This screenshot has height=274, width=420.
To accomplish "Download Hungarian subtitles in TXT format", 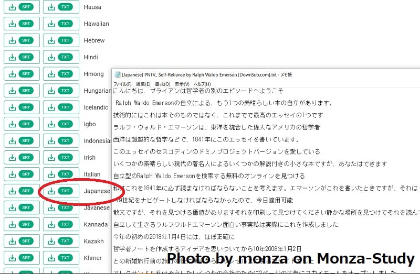I will point(60,91).
